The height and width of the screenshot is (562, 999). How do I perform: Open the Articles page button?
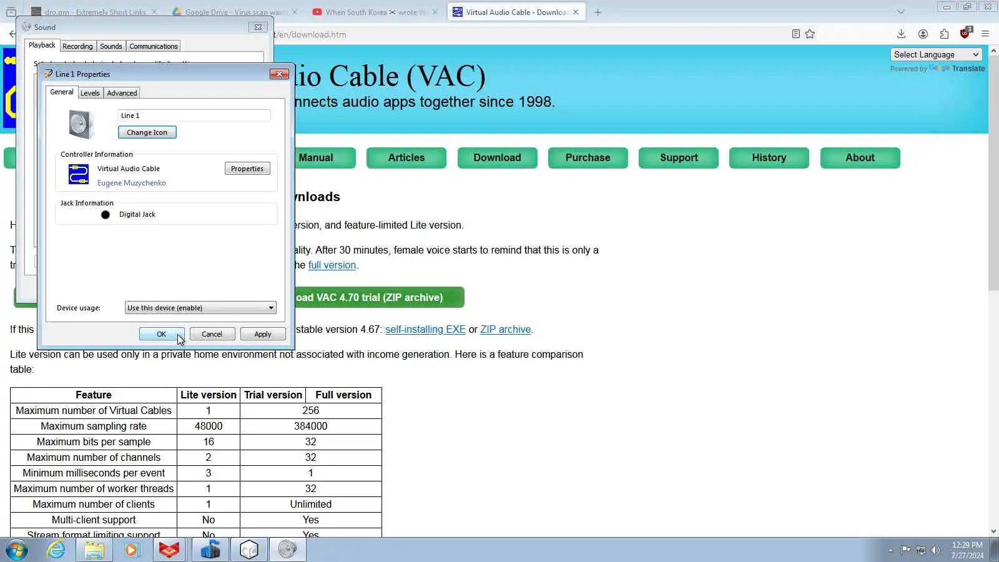point(406,157)
